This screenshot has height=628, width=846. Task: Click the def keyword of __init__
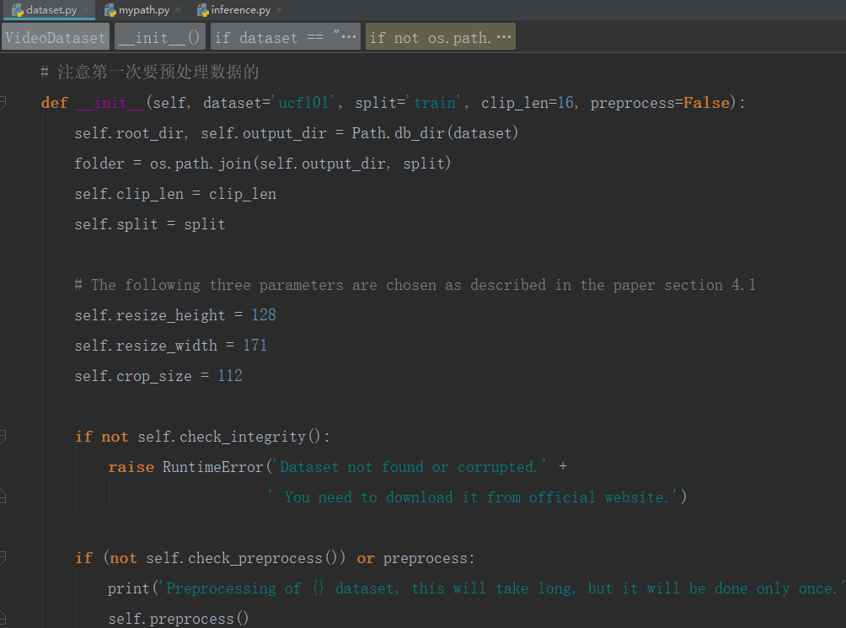55,103
